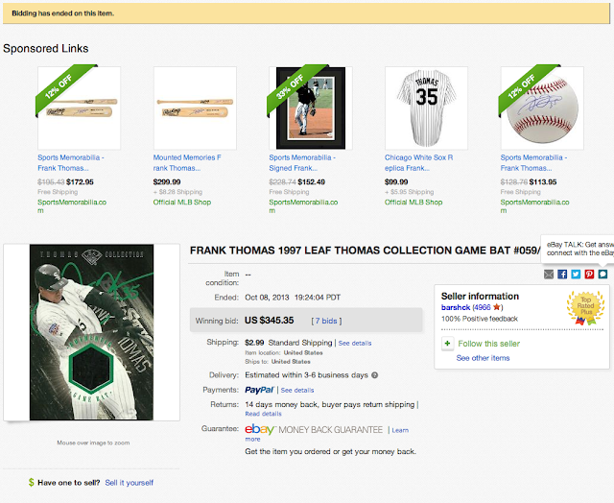Open the Thomas 35 jersey sponsored image
614x503 pixels.
coord(426,108)
